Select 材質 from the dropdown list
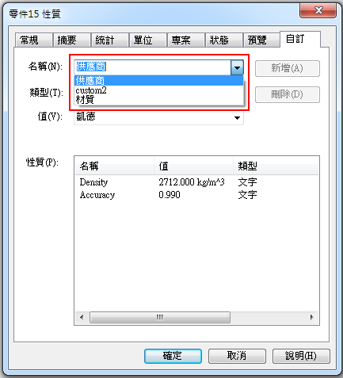The width and height of the screenshot is (343, 378). (x=158, y=100)
